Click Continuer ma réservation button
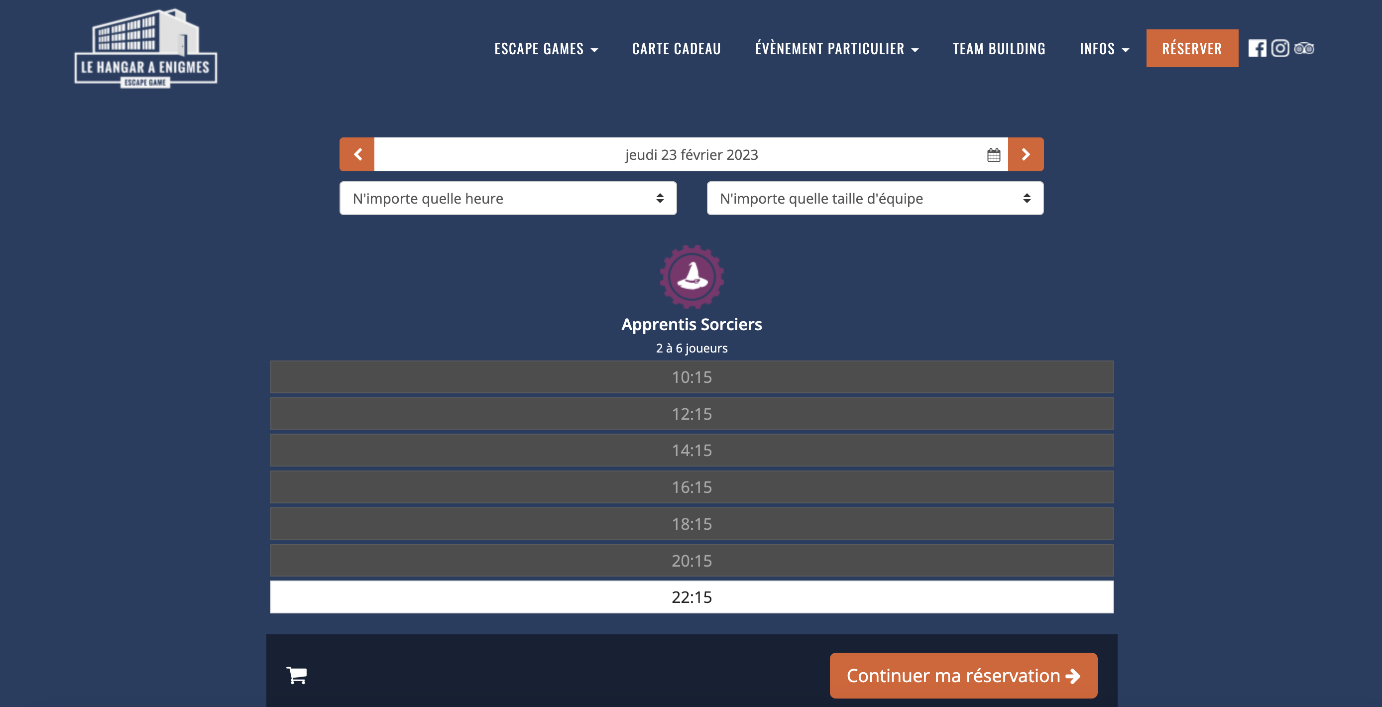The width and height of the screenshot is (1382, 707). (963, 675)
